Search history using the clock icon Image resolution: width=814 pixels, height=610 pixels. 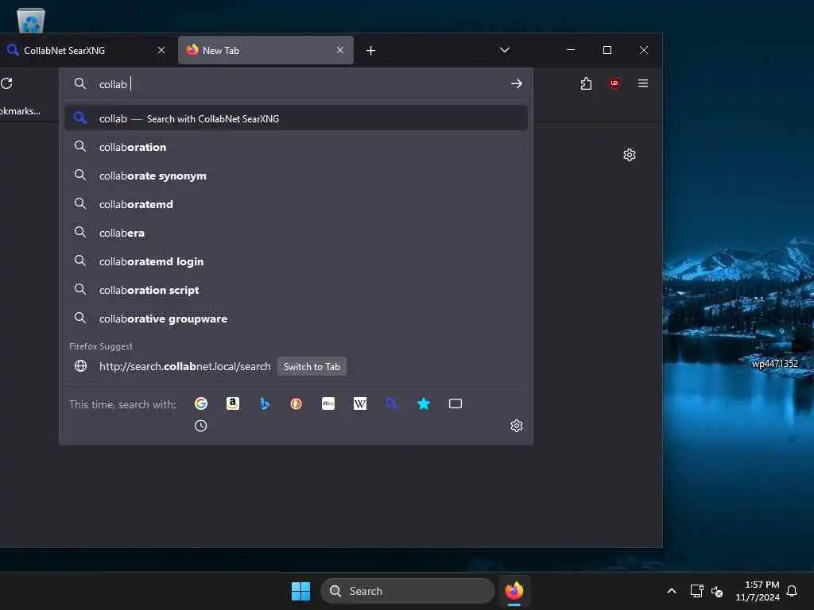click(201, 426)
